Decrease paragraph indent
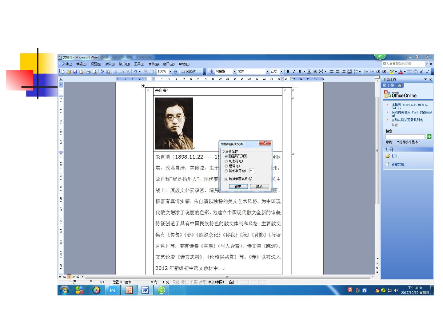The image size is (443, 332). coord(378,72)
